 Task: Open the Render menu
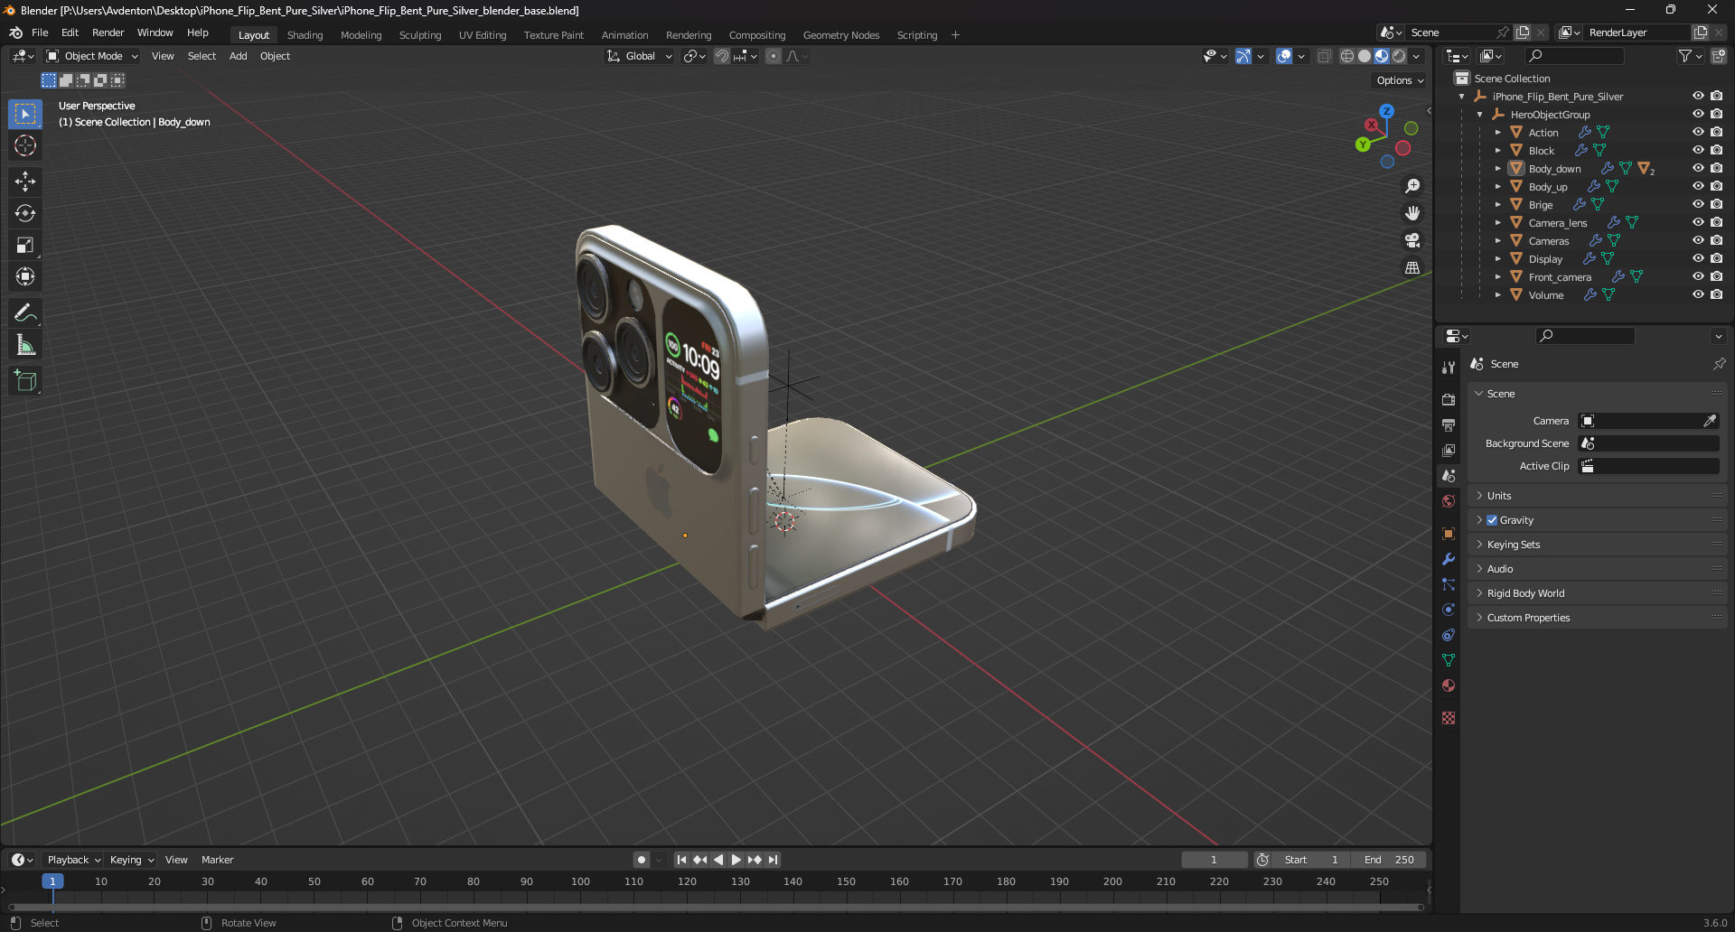click(x=108, y=33)
